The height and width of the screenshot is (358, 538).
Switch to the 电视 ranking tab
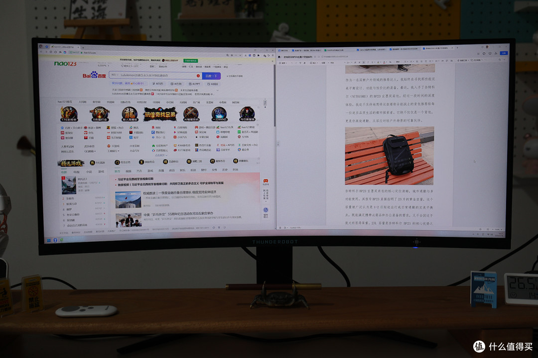[76, 172]
